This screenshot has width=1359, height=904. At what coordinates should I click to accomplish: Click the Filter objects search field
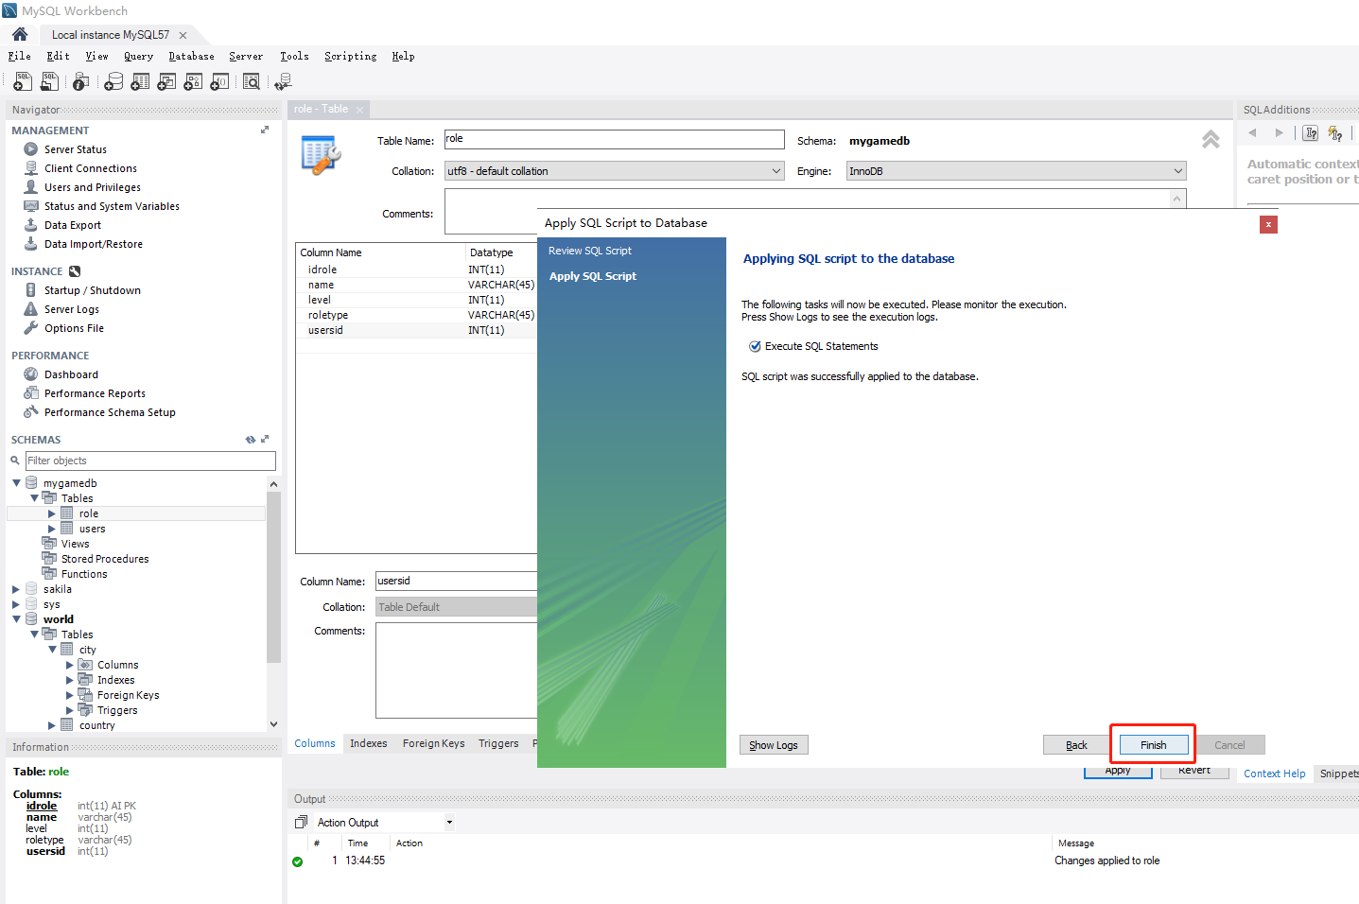click(x=150, y=461)
